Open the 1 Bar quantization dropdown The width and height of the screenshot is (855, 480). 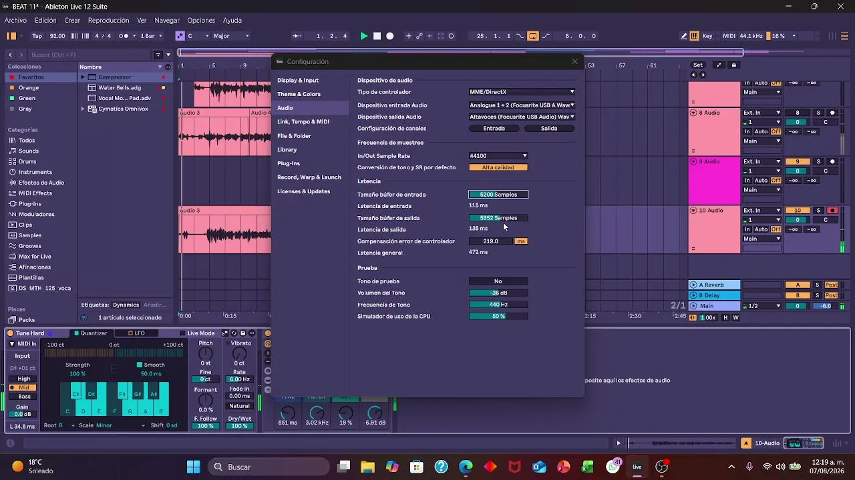(150, 36)
